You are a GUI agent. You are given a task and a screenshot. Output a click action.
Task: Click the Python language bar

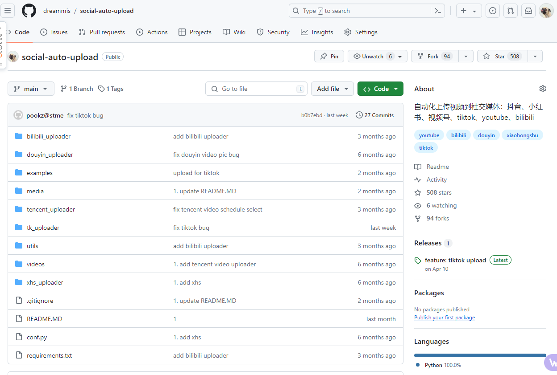click(x=480, y=355)
